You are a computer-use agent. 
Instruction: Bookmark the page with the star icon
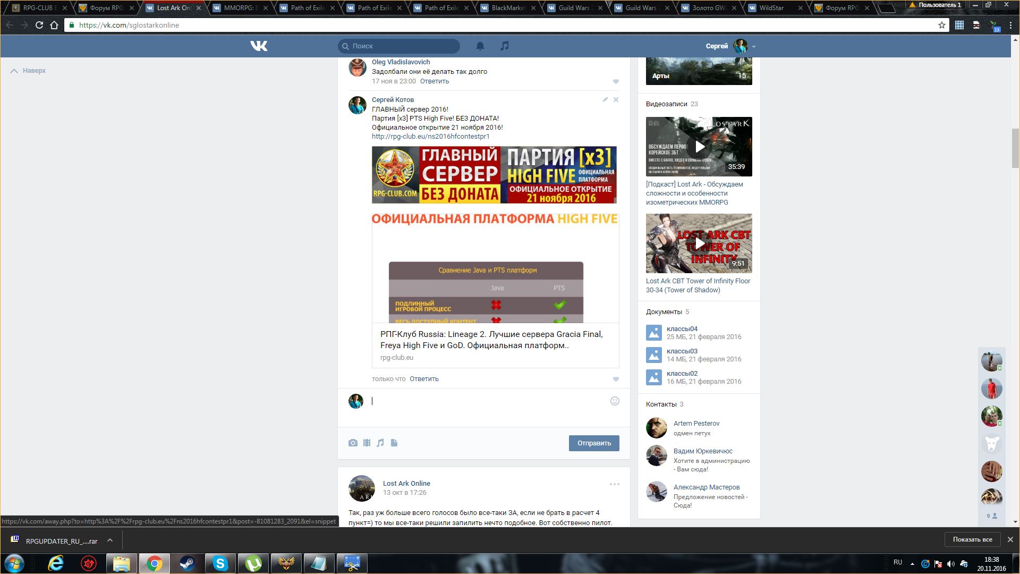(x=942, y=25)
